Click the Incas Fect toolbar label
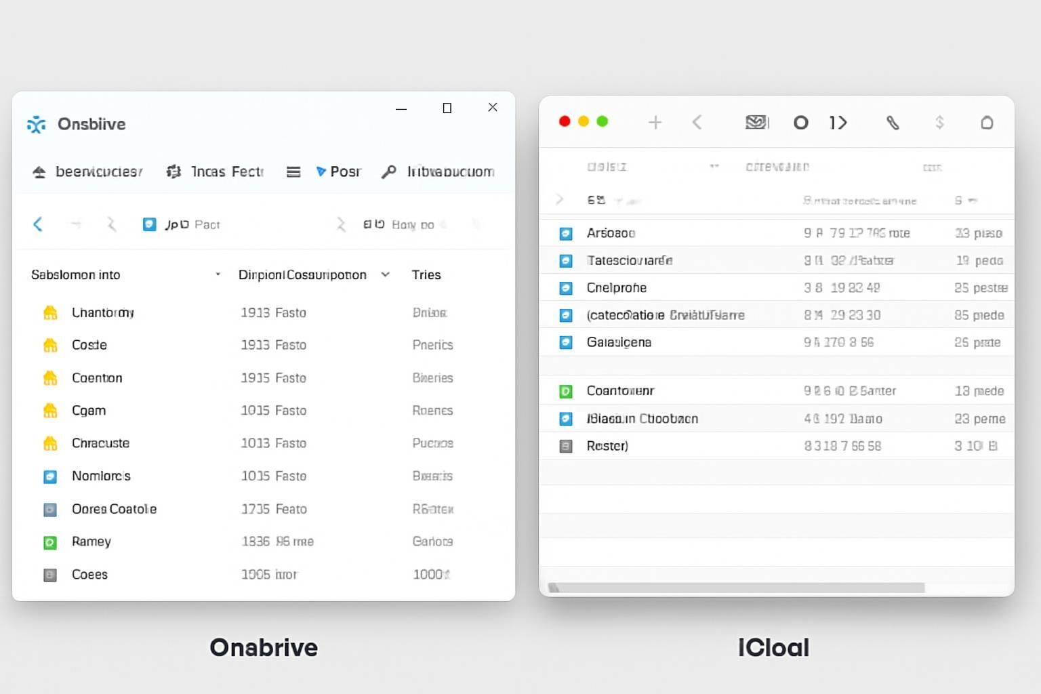This screenshot has width=1041, height=694. point(227,171)
